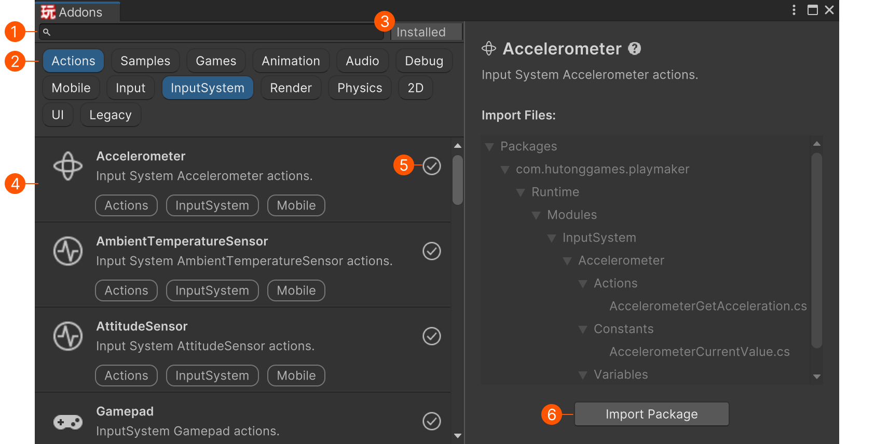
Task: Click Mobile tag under Accelerometer entry
Action: click(x=296, y=205)
